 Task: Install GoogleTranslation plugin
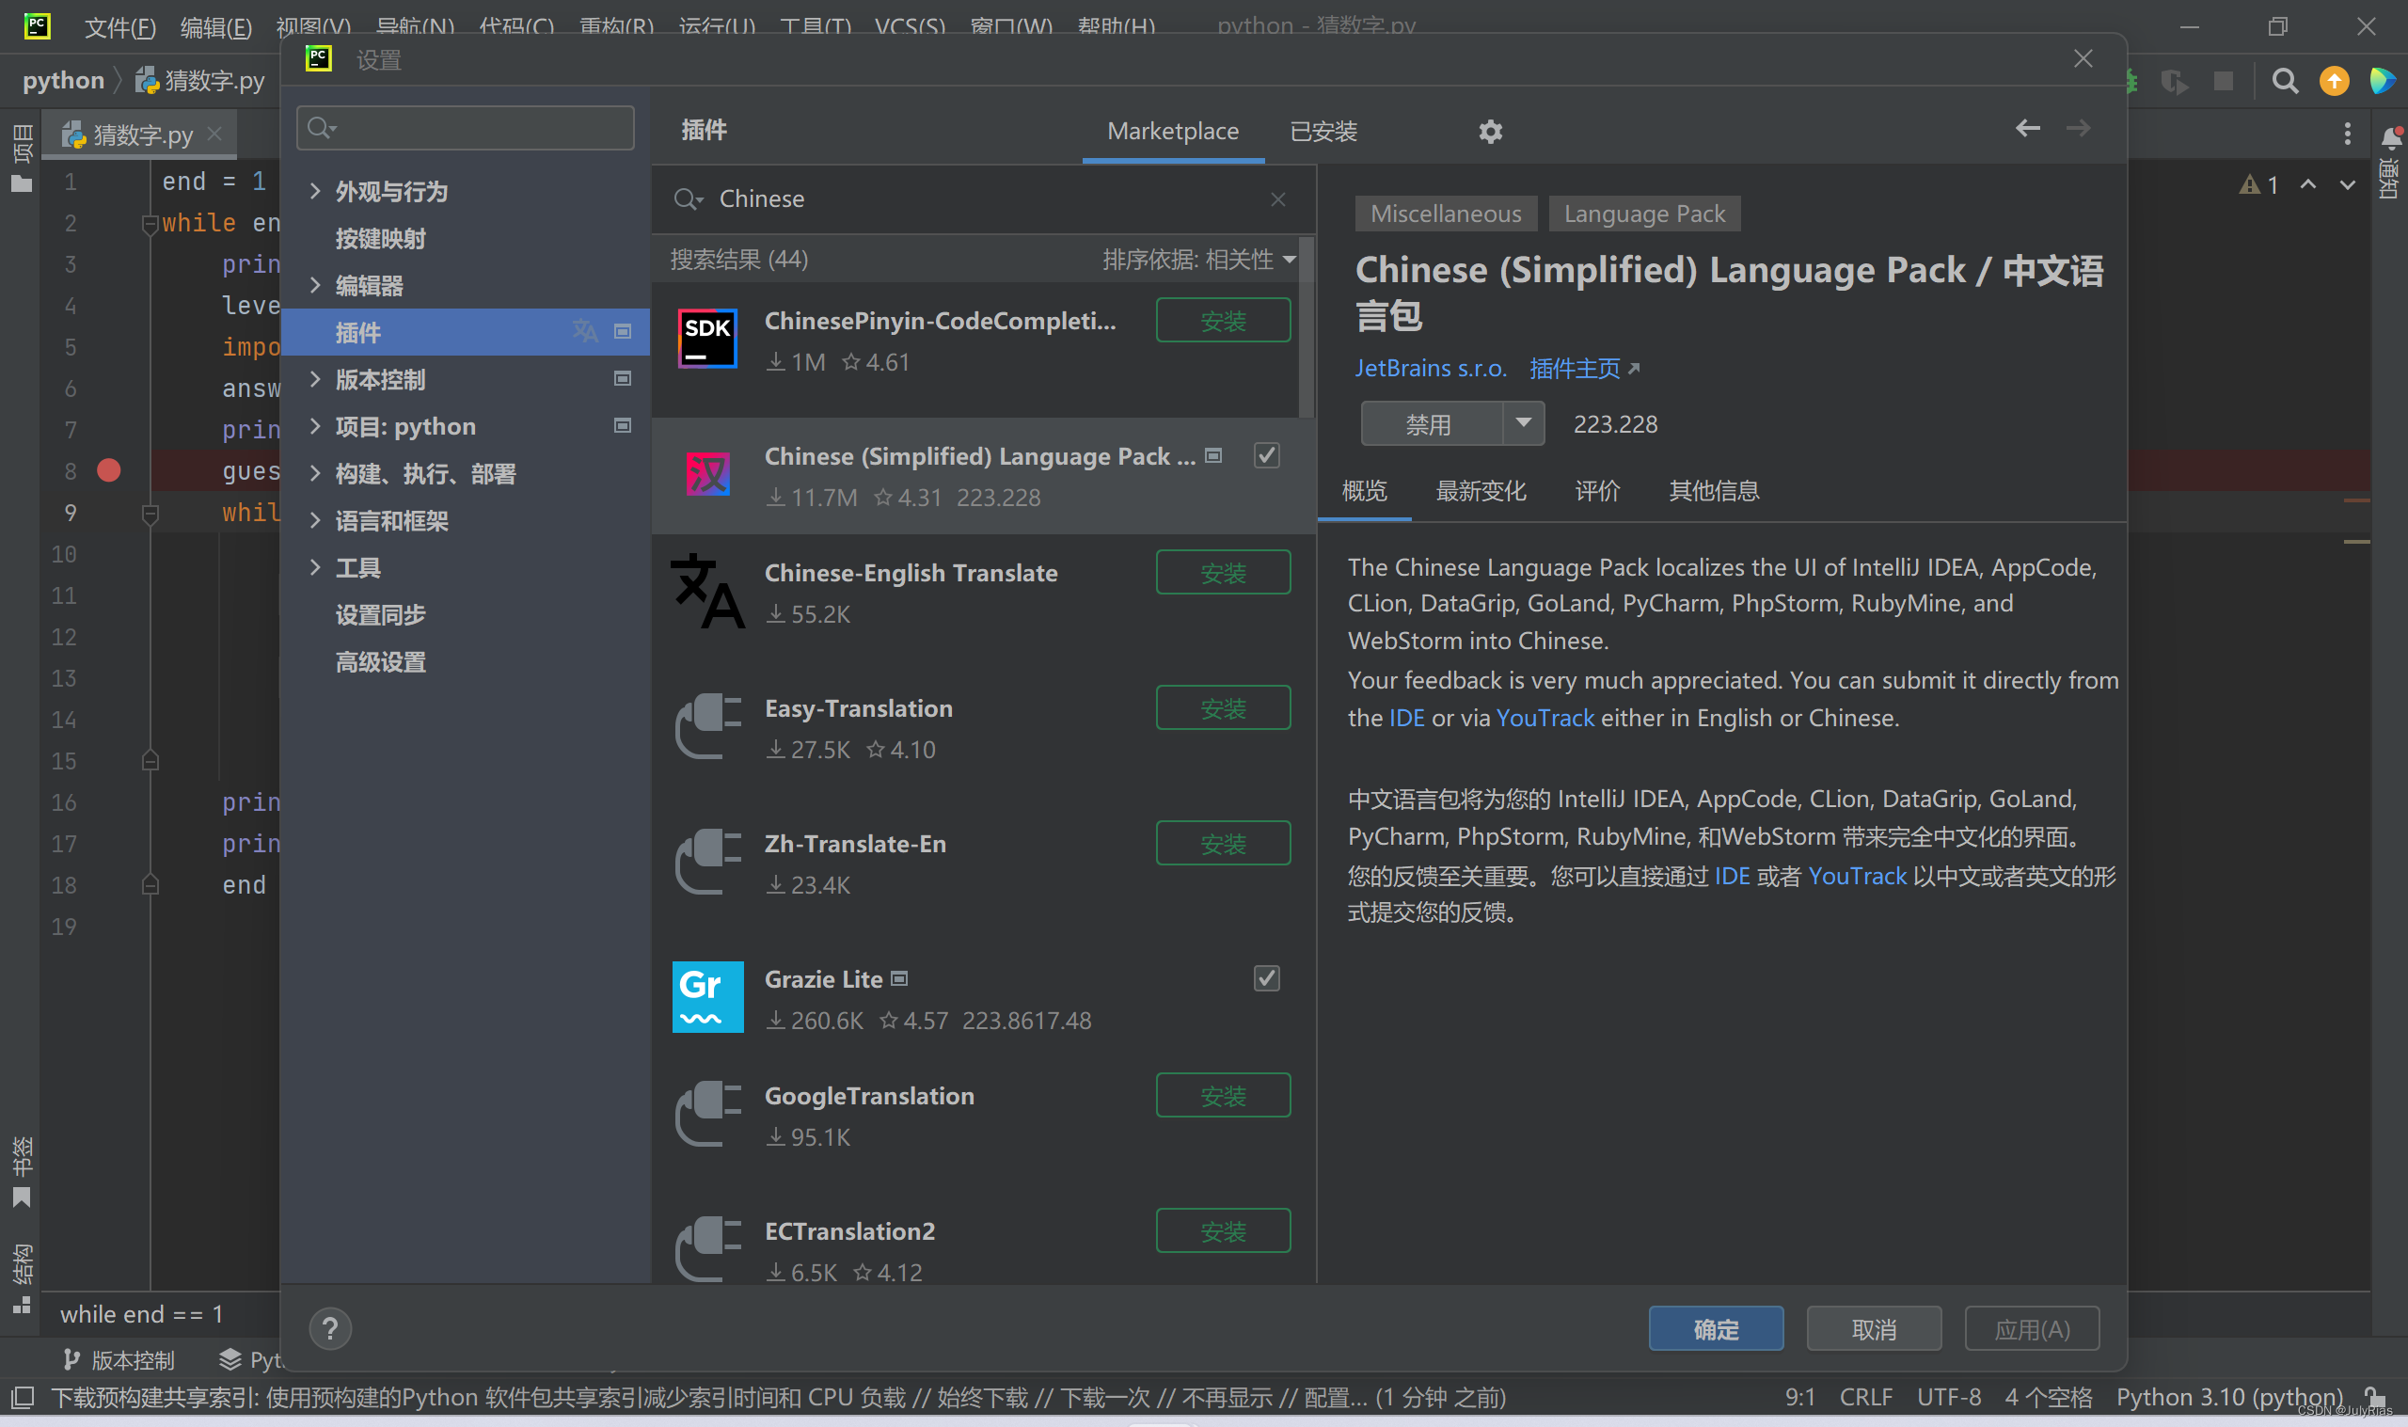coord(1223,1095)
